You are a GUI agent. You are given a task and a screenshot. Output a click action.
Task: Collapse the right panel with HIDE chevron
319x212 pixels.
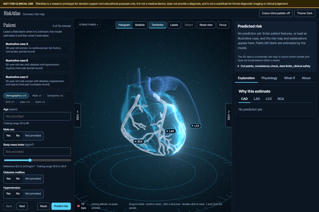(x=229, y=115)
